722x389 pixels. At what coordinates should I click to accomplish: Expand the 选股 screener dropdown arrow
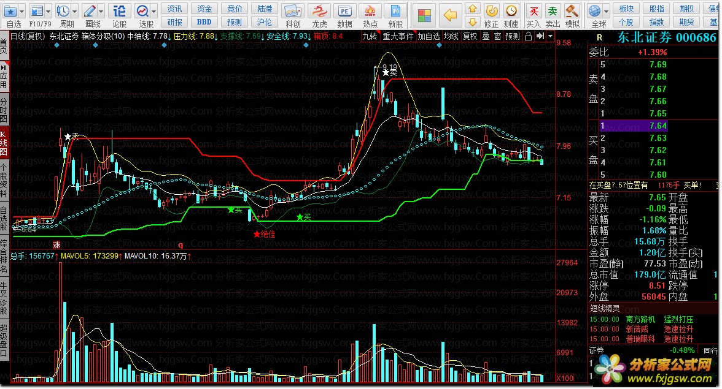coord(154,12)
